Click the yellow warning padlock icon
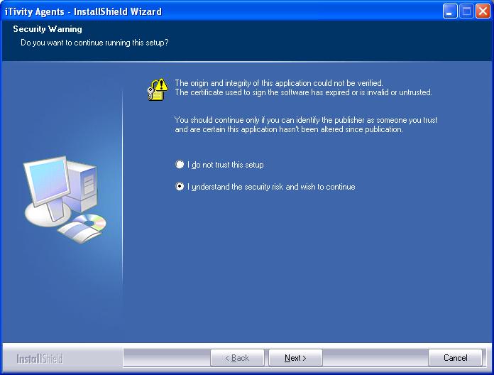This screenshot has width=494, height=375. [x=157, y=89]
